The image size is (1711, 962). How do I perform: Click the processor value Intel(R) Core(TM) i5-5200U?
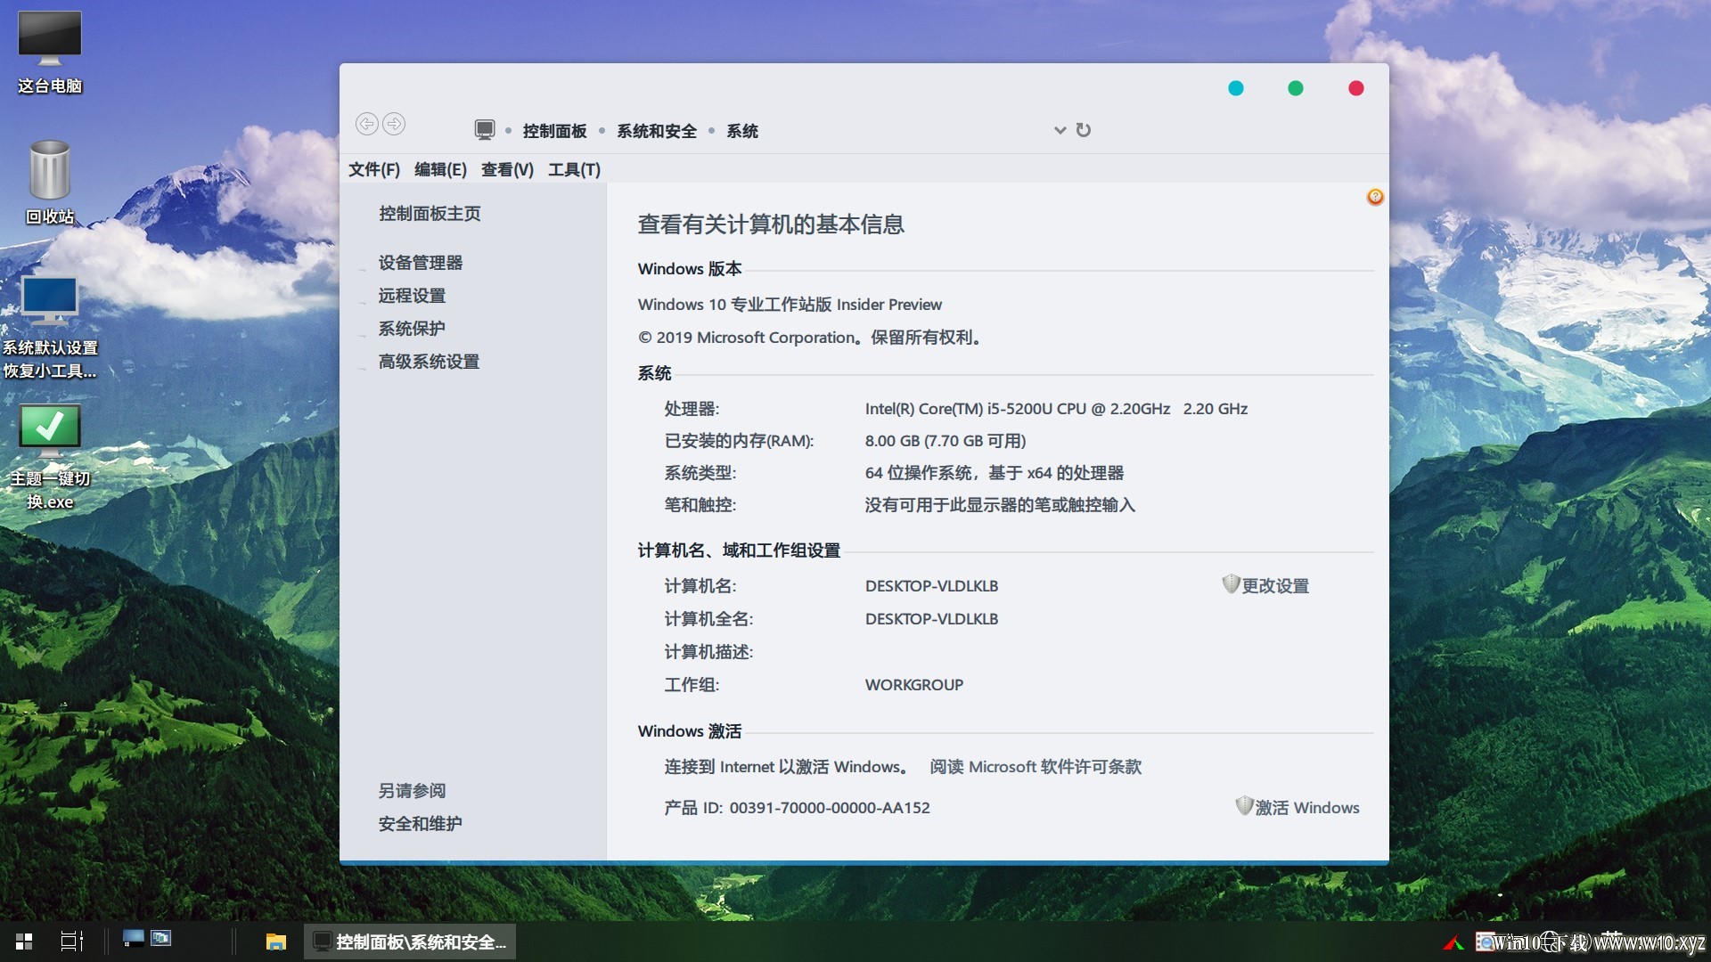click(x=1056, y=408)
